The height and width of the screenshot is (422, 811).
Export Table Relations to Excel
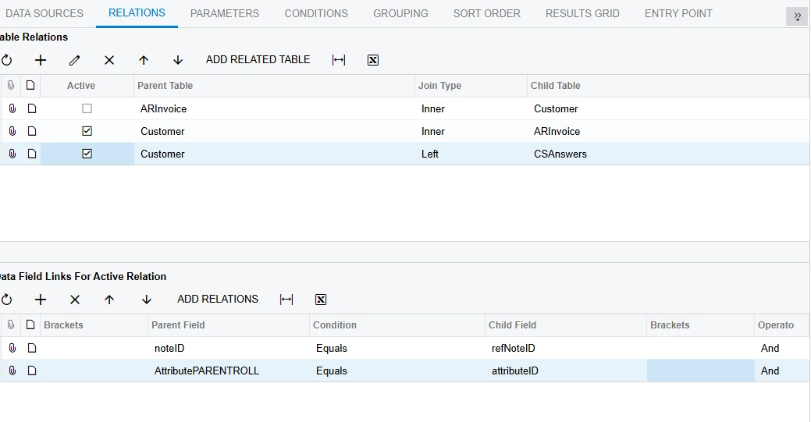(373, 60)
